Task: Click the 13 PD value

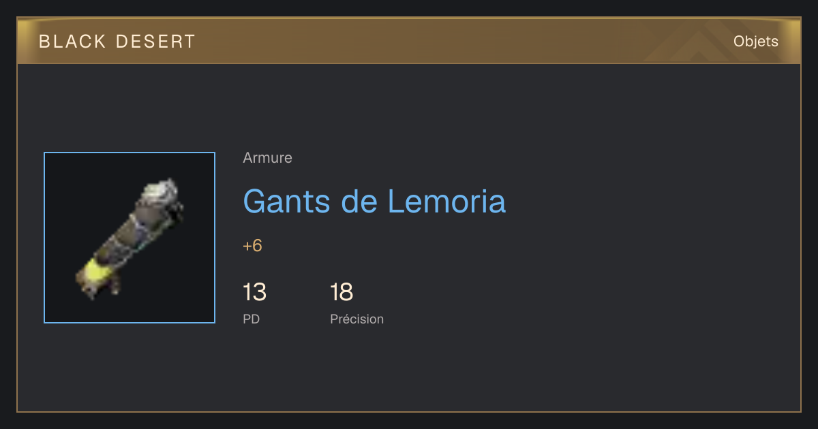Action: (x=254, y=293)
